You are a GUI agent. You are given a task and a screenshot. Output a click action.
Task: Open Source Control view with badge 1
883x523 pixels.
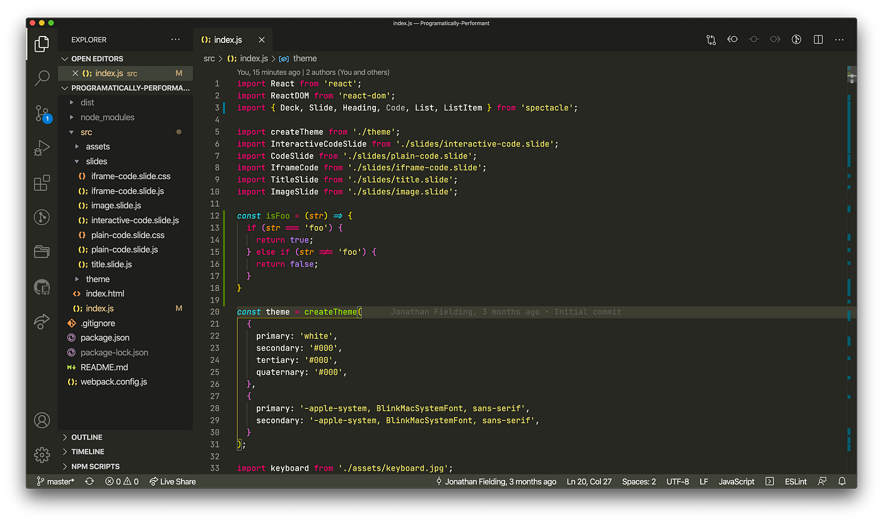pyautogui.click(x=42, y=114)
